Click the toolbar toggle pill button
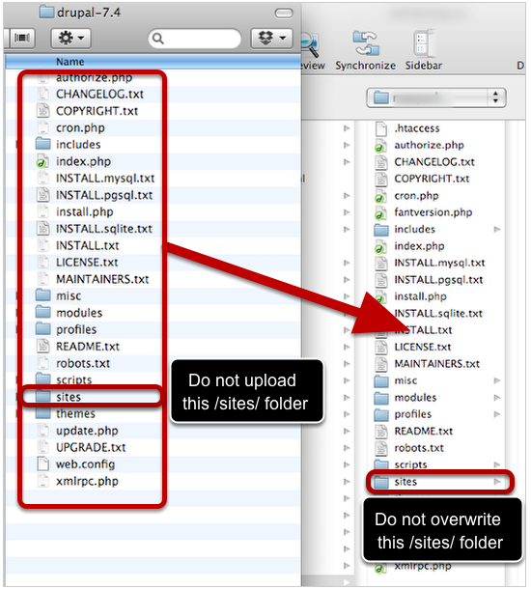Screen dimensions: 531x589 [x=284, y=14]
